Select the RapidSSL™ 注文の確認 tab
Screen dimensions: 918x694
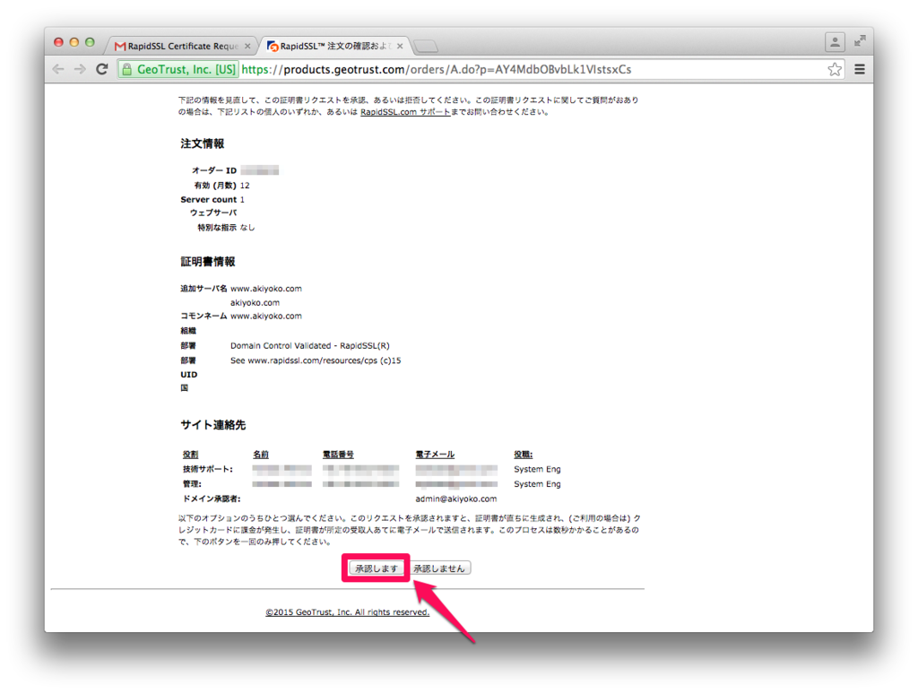pyautogui.click(x=334, y=46)
